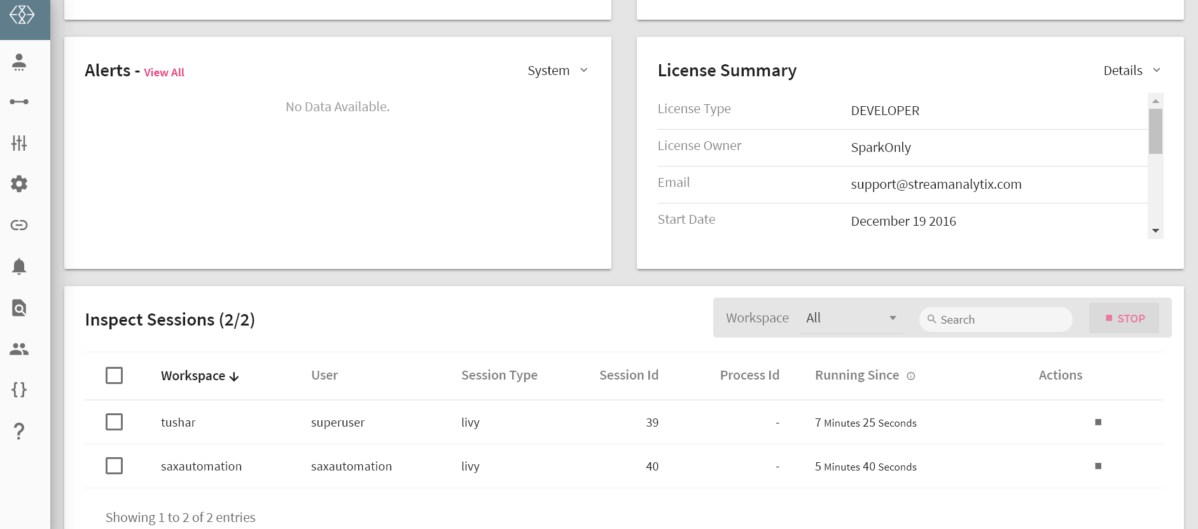This screenshot has height=529, width=1198.
Task: Open the curly braces icon in sidebar
Action: pyautogui.click(x=19, y=390)
